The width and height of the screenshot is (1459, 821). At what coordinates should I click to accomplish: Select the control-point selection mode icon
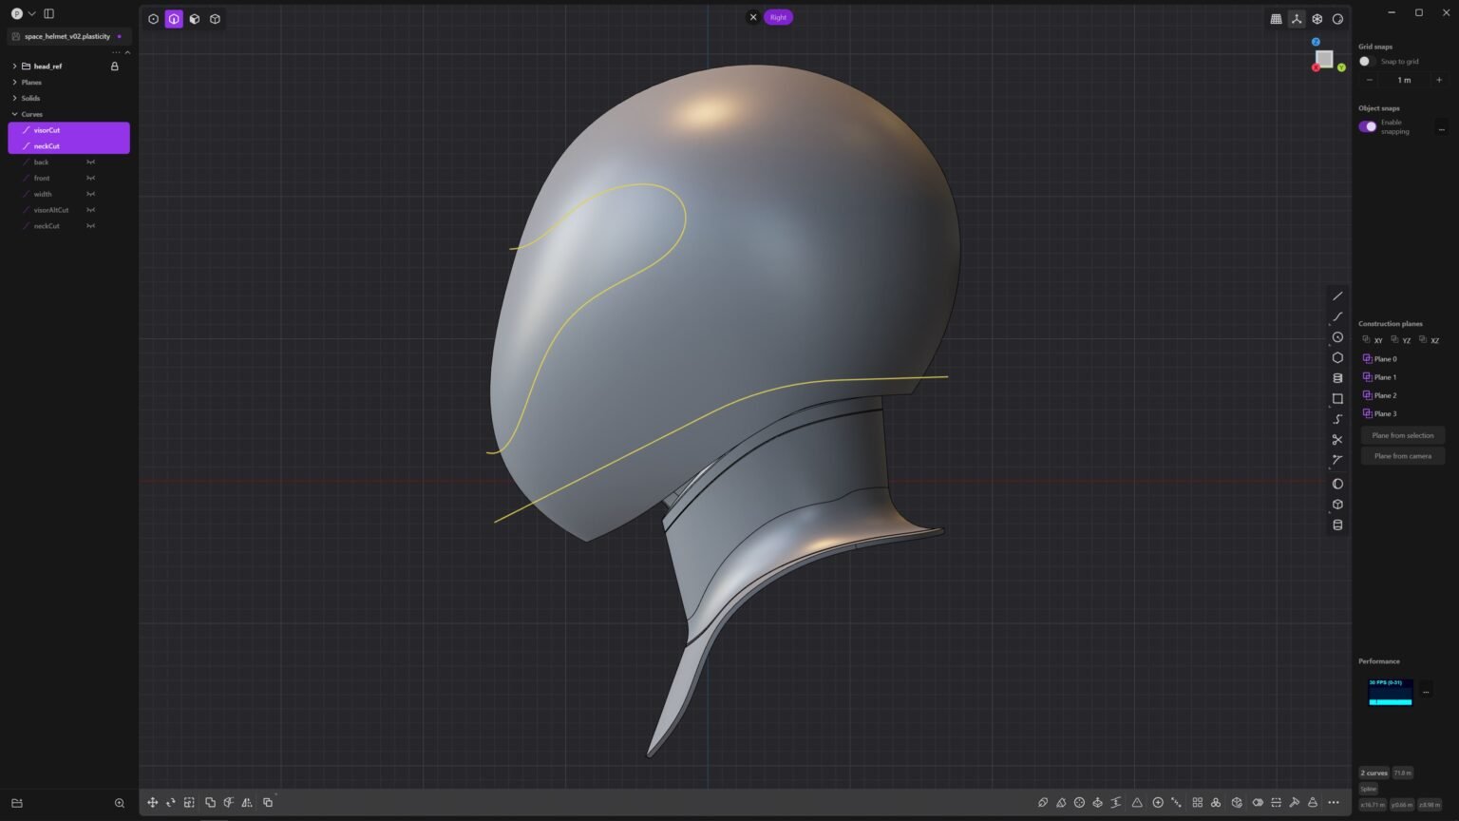tap(153, 19)
